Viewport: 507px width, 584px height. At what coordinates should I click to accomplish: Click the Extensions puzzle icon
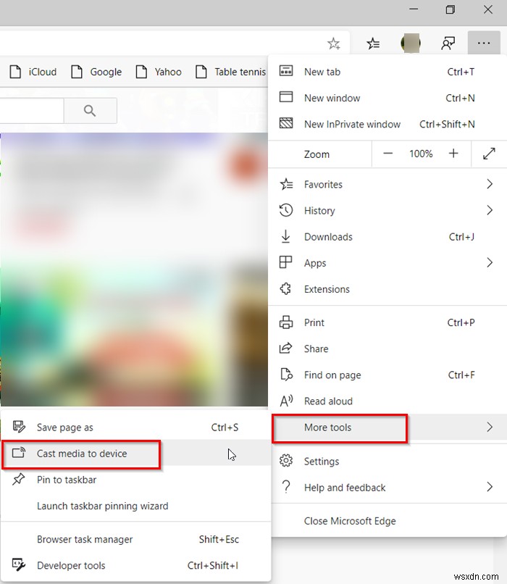tap(285, 288)
